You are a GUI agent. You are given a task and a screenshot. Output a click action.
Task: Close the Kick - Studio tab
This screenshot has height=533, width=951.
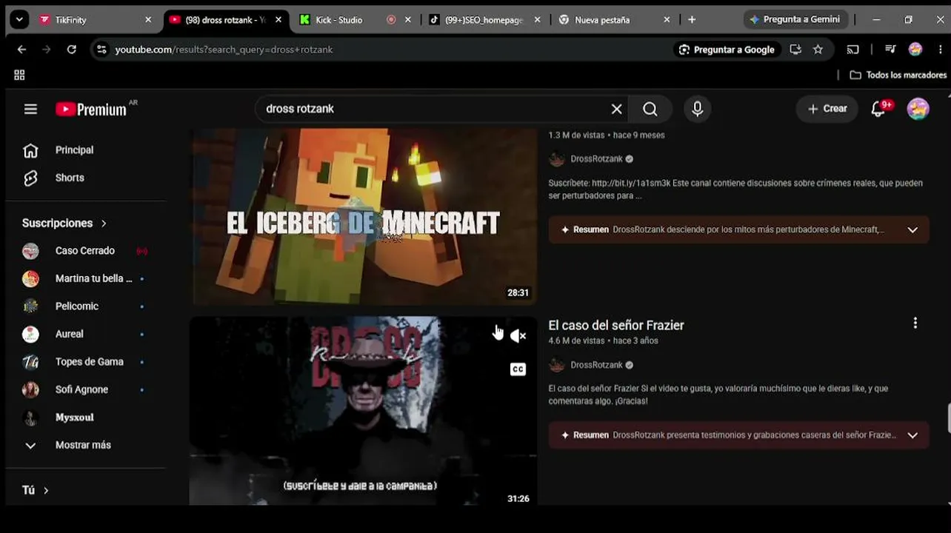click(407, 20)
